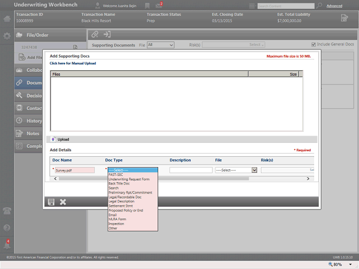Click the Search Content box
The width and height of the screenshot is (359, 269).
coord(286,6)
